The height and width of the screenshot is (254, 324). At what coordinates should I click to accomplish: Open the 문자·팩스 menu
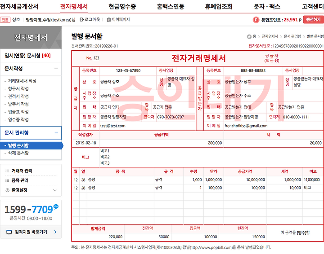click(x=267, y=7)
